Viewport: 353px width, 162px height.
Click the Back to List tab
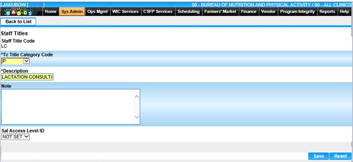18,22
